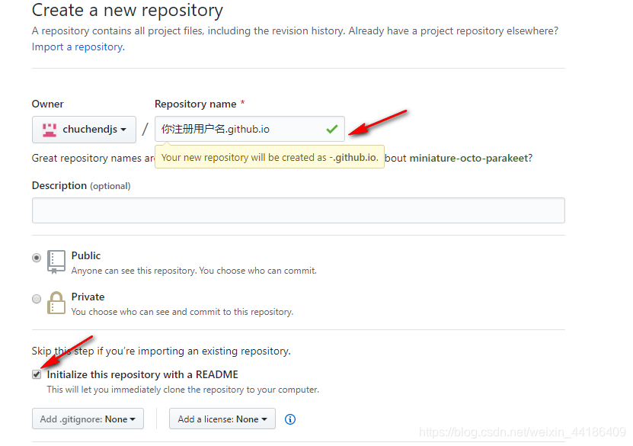The image size is (633, 446).
Task: Focus the Description text field
Action: (x=299, y=210)
